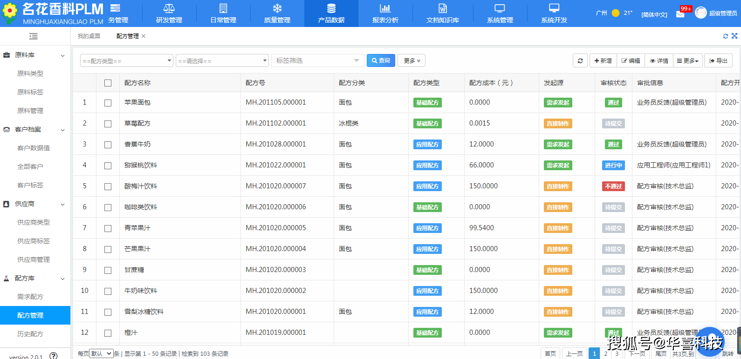Screen dimensions: 741x359
Task: Click the fullscreen expand icon at top right
Action: (734, 36)
